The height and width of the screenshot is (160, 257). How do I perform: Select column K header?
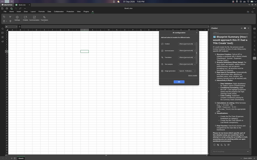pyautogui.click(x=93, y=30)
